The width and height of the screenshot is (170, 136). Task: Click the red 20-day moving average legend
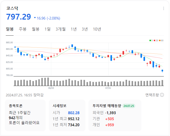point(156,40)
